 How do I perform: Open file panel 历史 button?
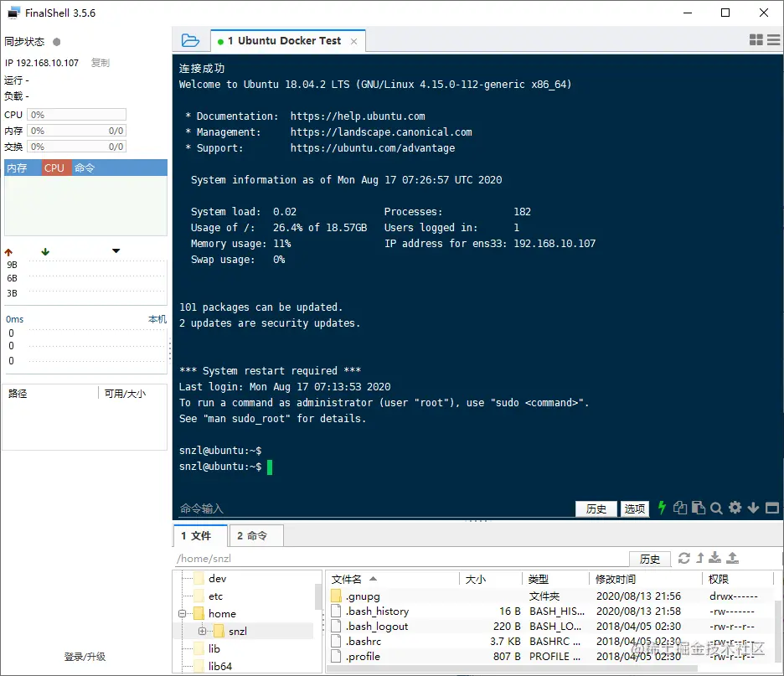pos(649,559)
